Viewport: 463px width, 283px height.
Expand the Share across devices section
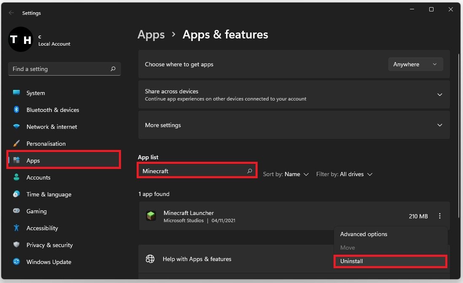click(440, 95)
